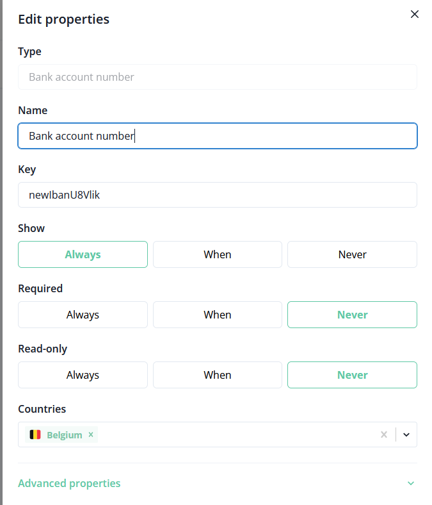This screenshot has width=432, height=505.
Task: Open Advanced properties link
Action: pos(69,483)
